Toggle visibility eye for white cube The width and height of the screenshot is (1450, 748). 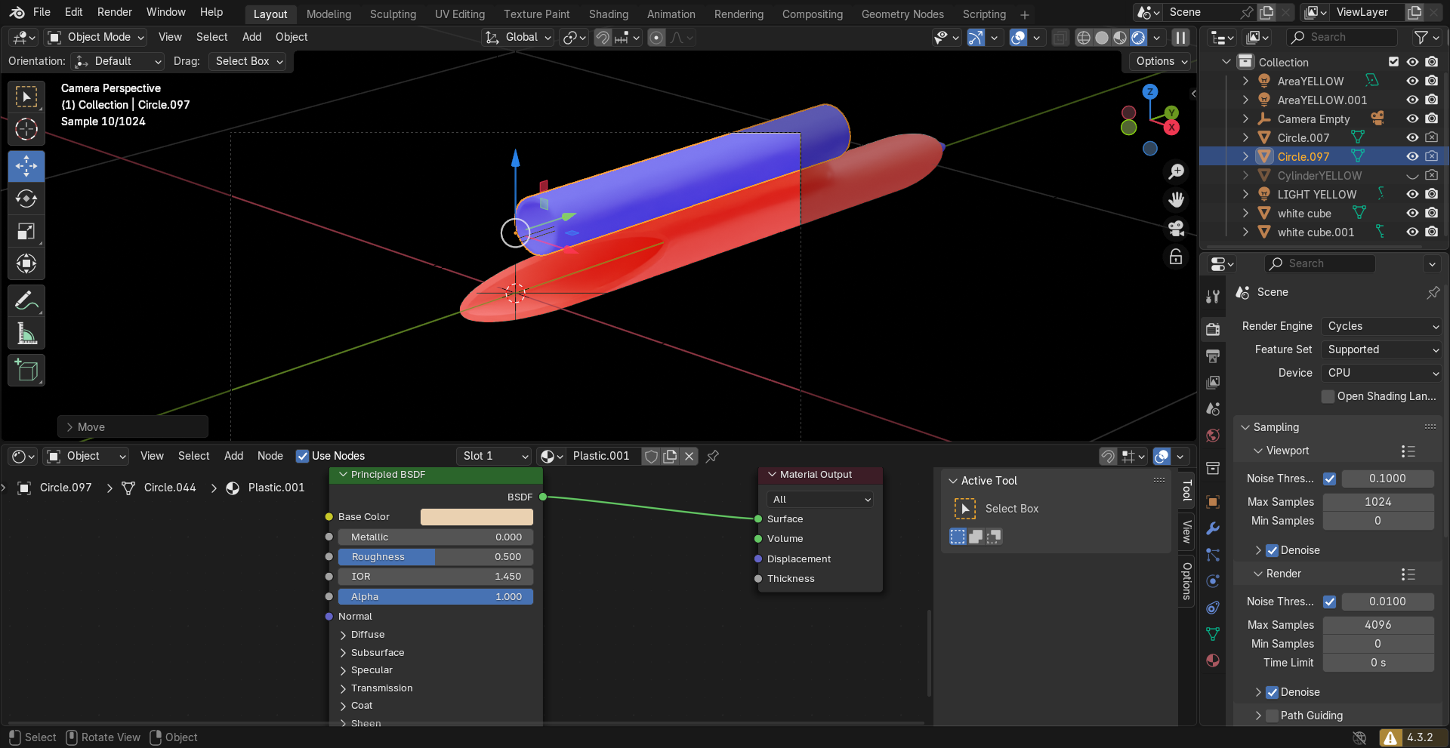point(1412,213)
